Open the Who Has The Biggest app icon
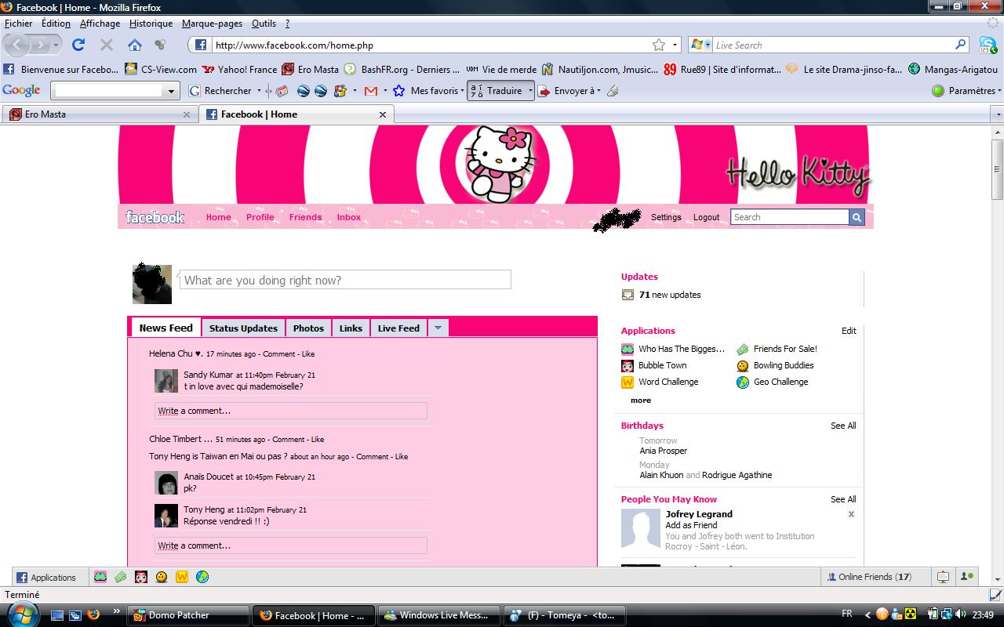 pos(627,349)
